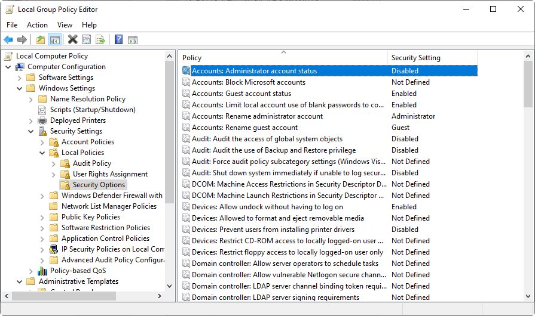Select Accounts: Rename guest account policy
Screen dimensions: 535x316
(244, 127)
